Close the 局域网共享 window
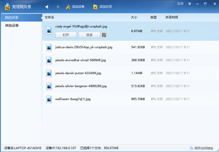The image size is (219, 152). pyautogui.click(x=215, y=4)
